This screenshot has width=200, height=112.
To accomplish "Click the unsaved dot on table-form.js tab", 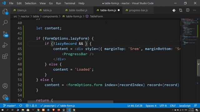I will click(x=119, y=10).
